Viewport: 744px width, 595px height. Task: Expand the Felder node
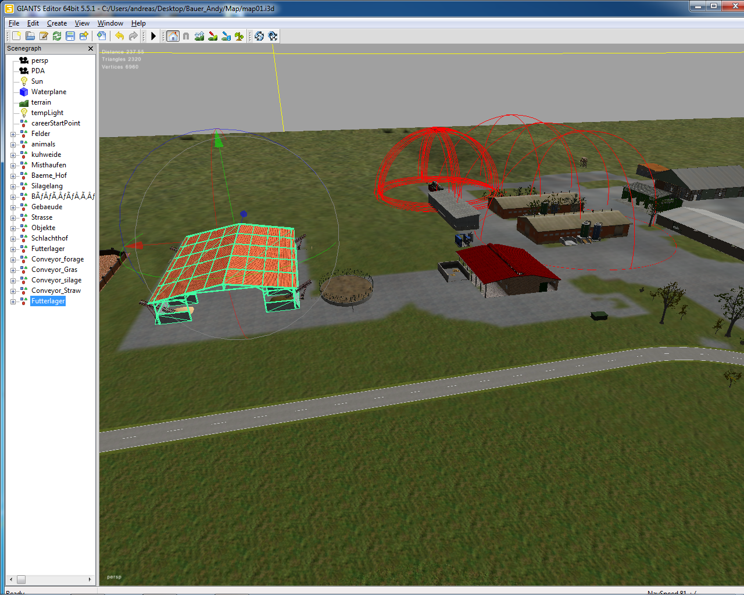click(x=13, y=134)
